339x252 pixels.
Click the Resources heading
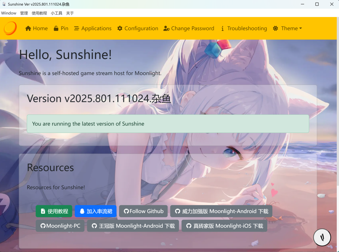click(50, 167)
